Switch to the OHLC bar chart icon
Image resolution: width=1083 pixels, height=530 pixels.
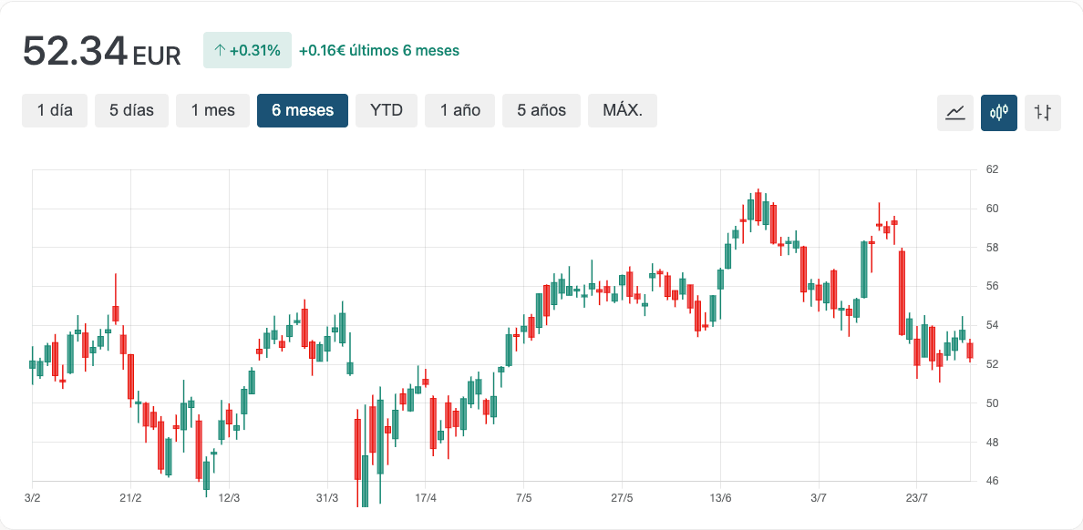(1043, 113)
